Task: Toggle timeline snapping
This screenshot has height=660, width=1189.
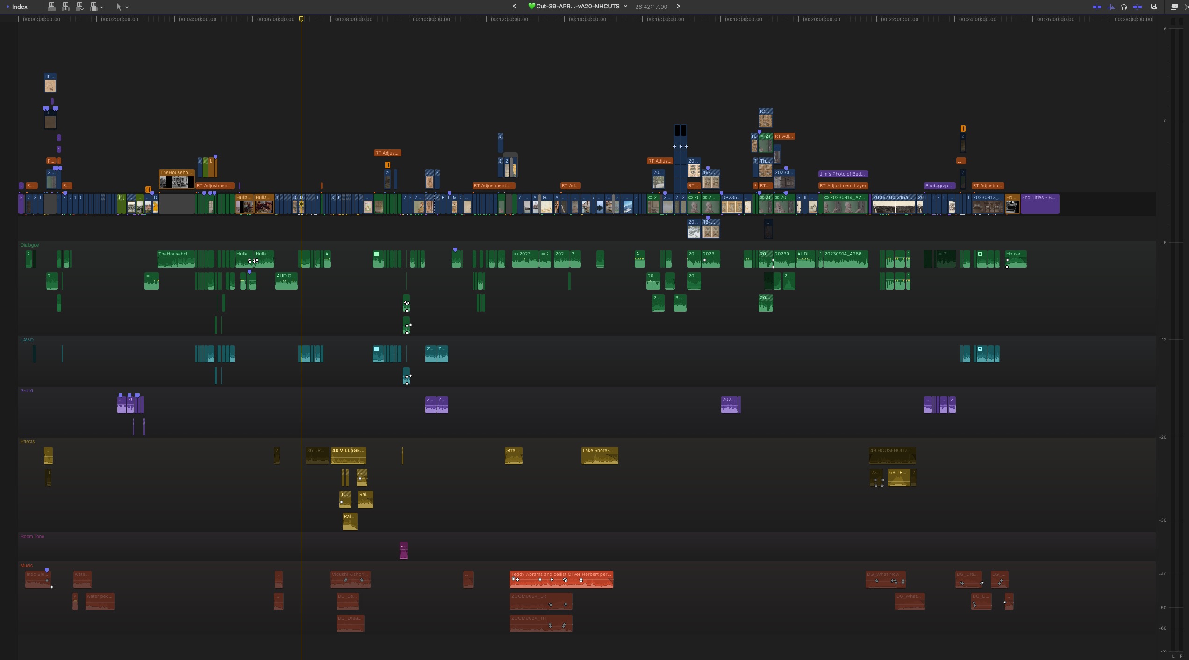Action: tap(1138, 7)
